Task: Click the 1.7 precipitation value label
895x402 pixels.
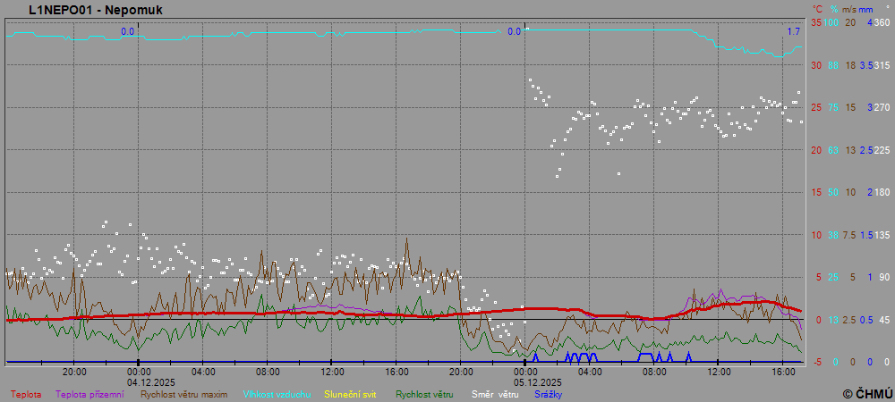Action: coord(793,32)
